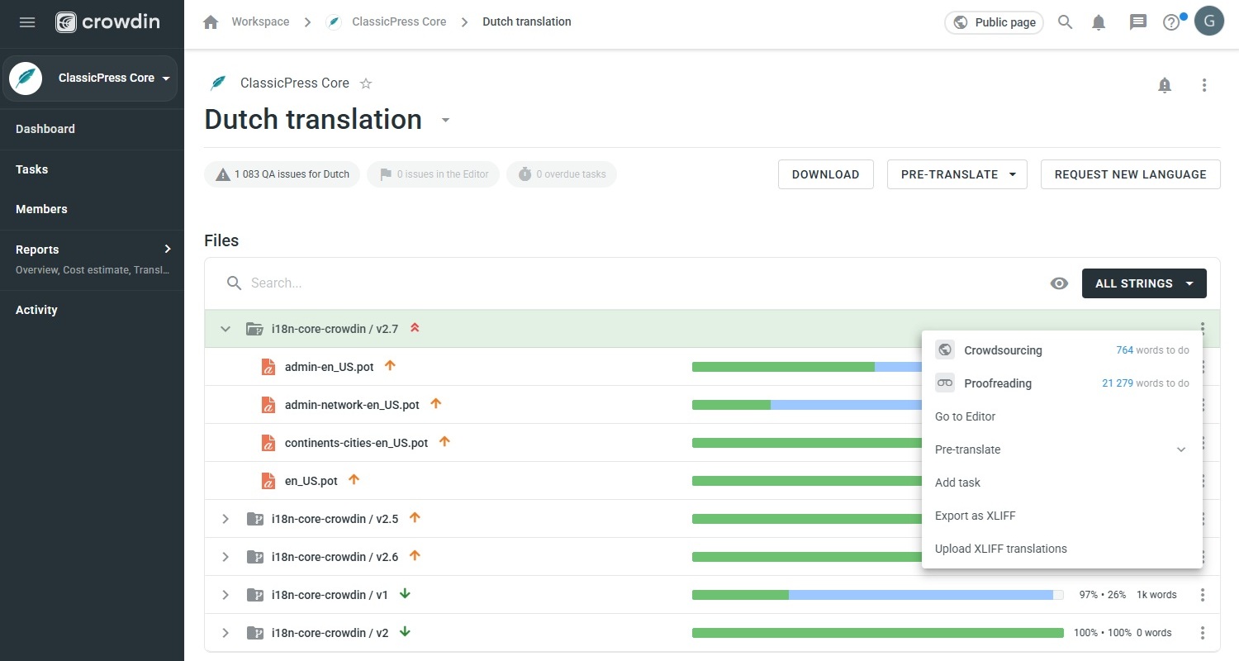Click the messages chat icon in the header
Screen dimensions: 1239x661
coord(1137,22)
